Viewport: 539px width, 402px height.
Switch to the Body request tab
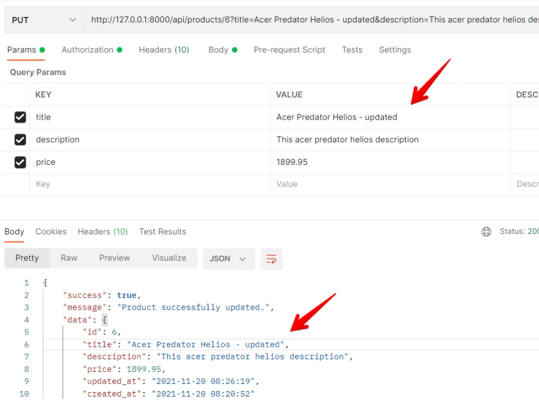coord(219,49)
